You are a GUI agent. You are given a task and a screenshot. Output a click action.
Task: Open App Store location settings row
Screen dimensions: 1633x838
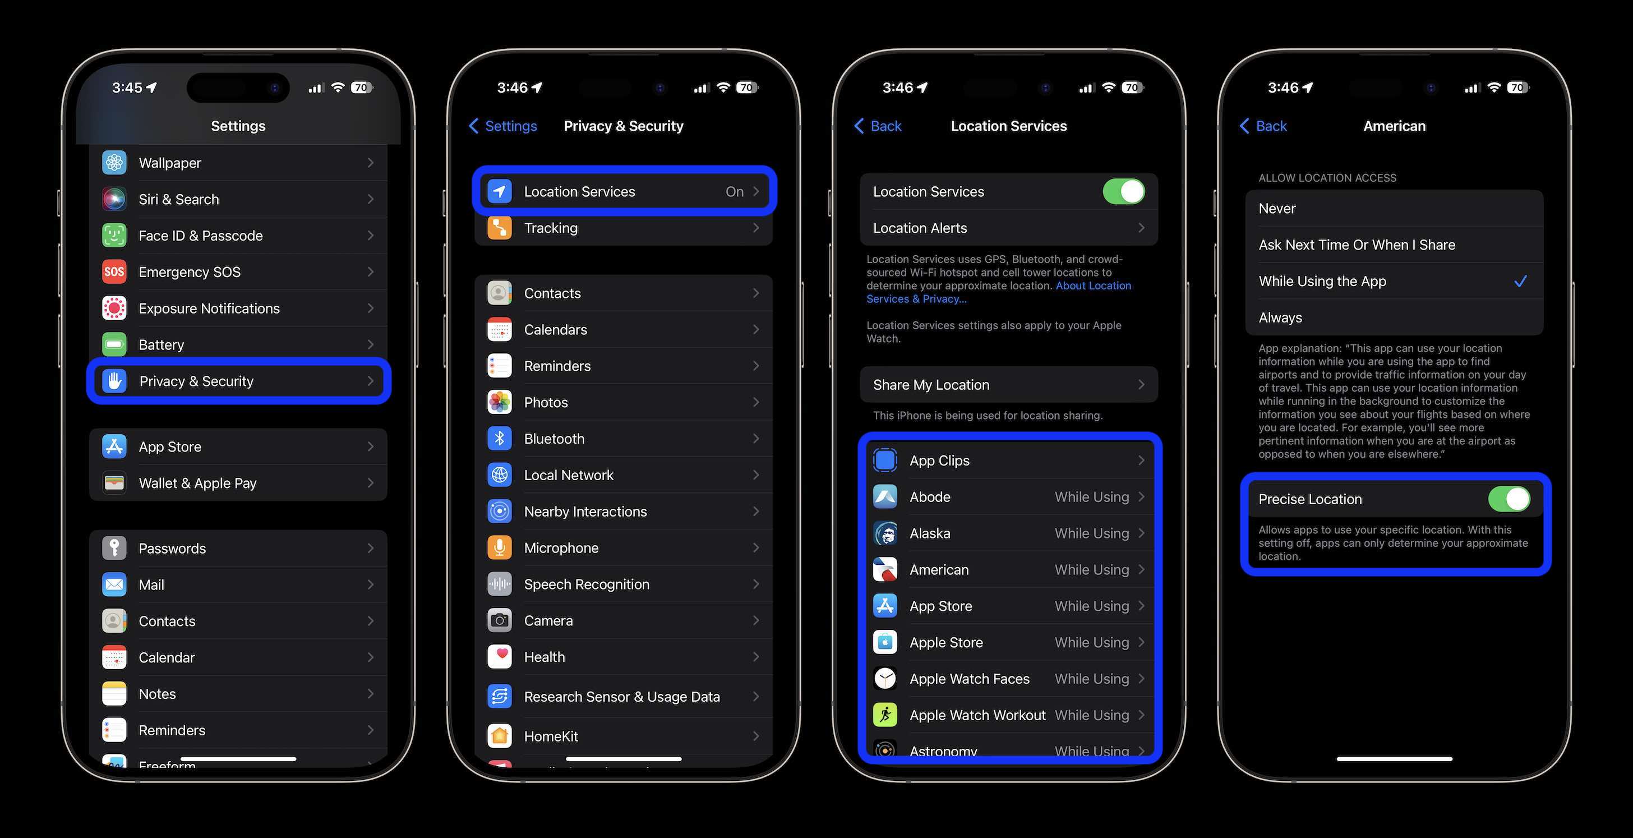pyautogui.click(x=1008, y=606)
